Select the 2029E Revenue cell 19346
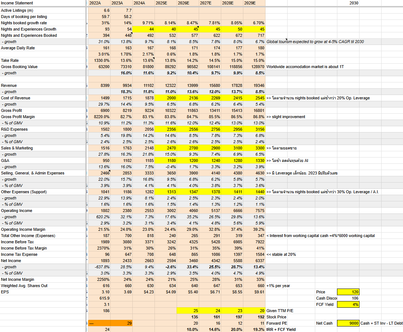This screenshot has height=332, width=403. (x=254, y=85)
